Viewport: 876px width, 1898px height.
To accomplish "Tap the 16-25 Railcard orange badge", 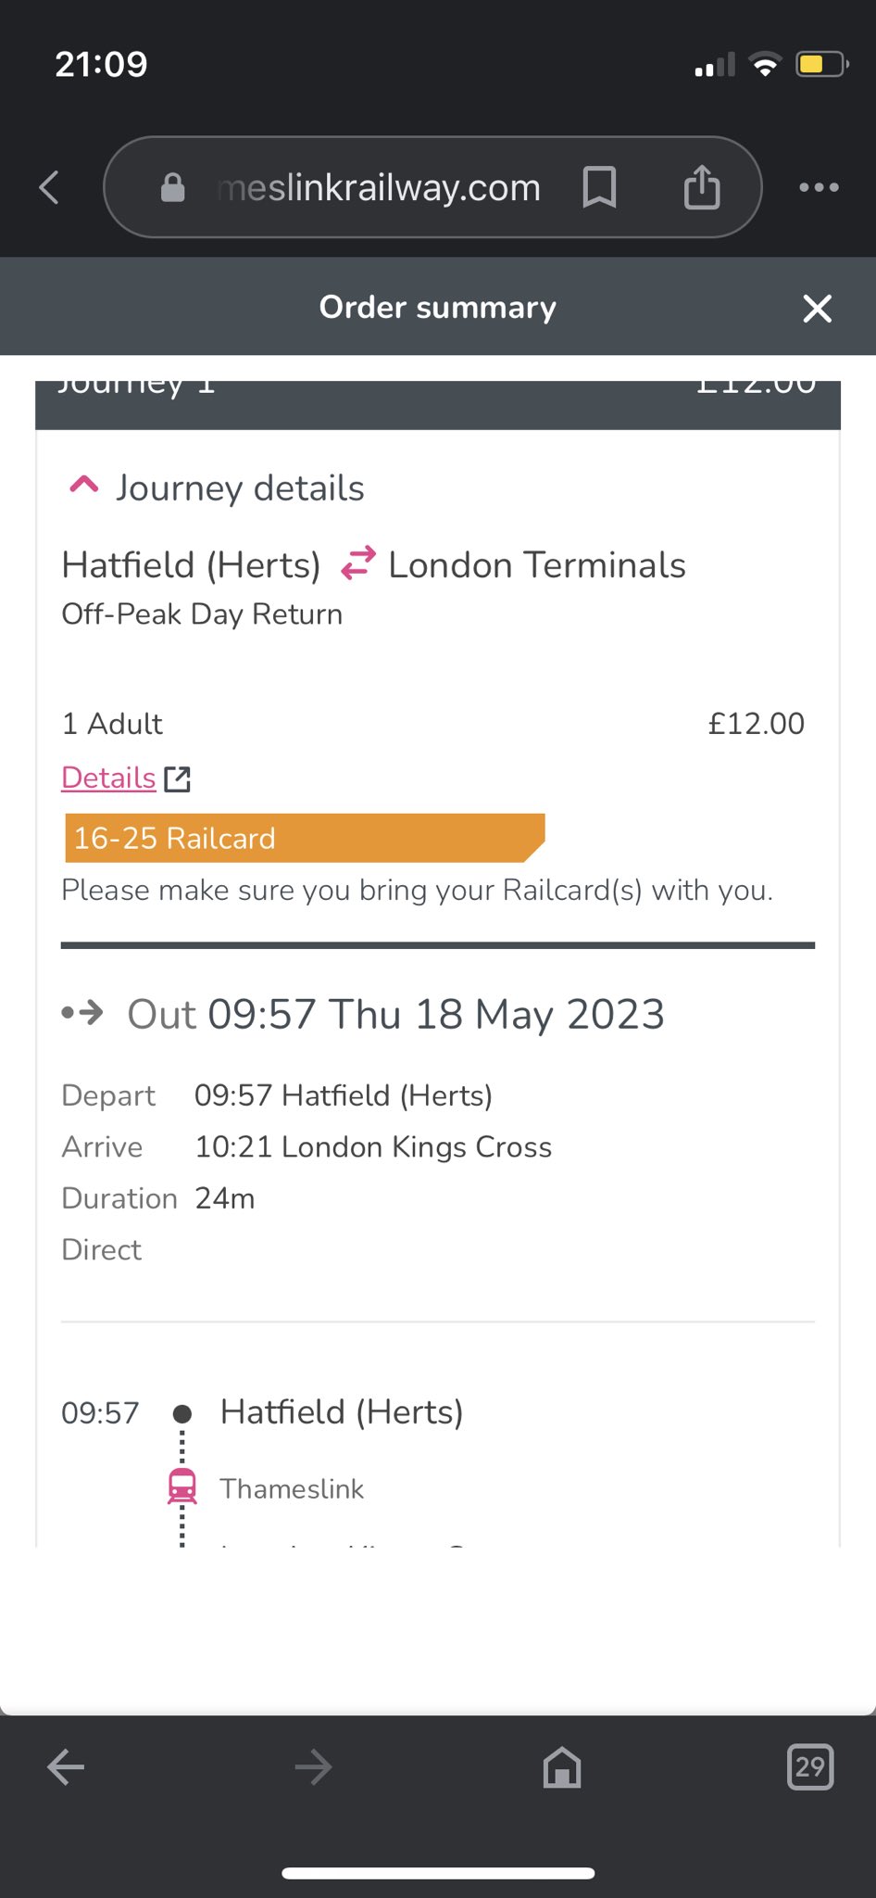I will (304, 838).
